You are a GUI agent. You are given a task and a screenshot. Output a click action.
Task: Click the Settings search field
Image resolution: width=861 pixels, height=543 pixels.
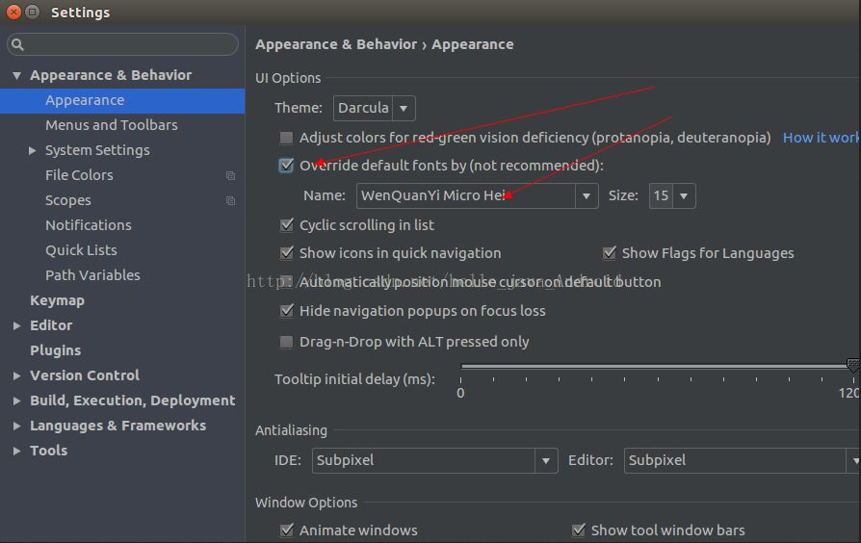pyautogui.click(x=122, y=44)
